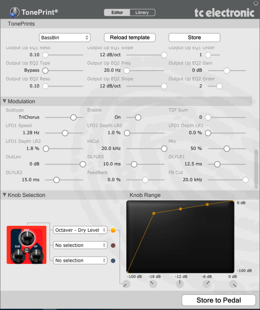Select the SUB knob on pedal image
The height and width of the screenshot is (310, 260).
coord(18,256)
